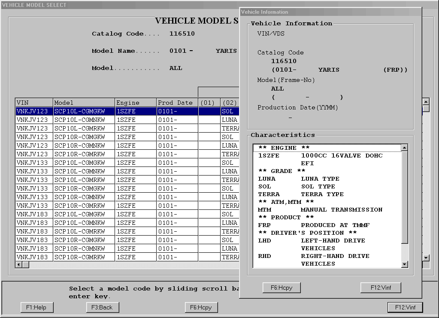Click Catalog Code value 116510 in main window
439x318 pixels.
point(182,33)
